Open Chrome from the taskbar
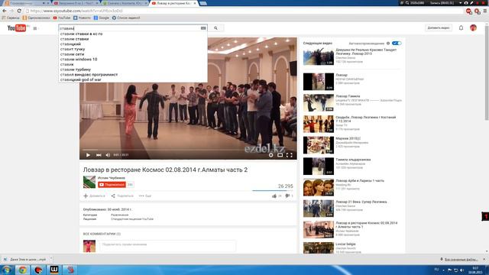The height and width of the screenshot is (275, 489). pos(22,270)
